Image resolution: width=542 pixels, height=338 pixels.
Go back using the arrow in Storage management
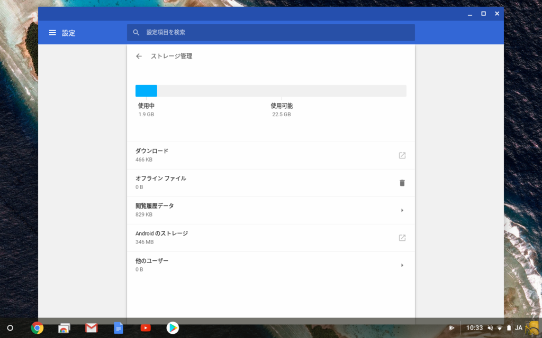click(139, 56)
